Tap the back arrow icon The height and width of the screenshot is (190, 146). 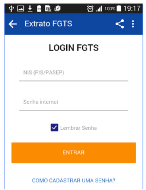[13, 24]
